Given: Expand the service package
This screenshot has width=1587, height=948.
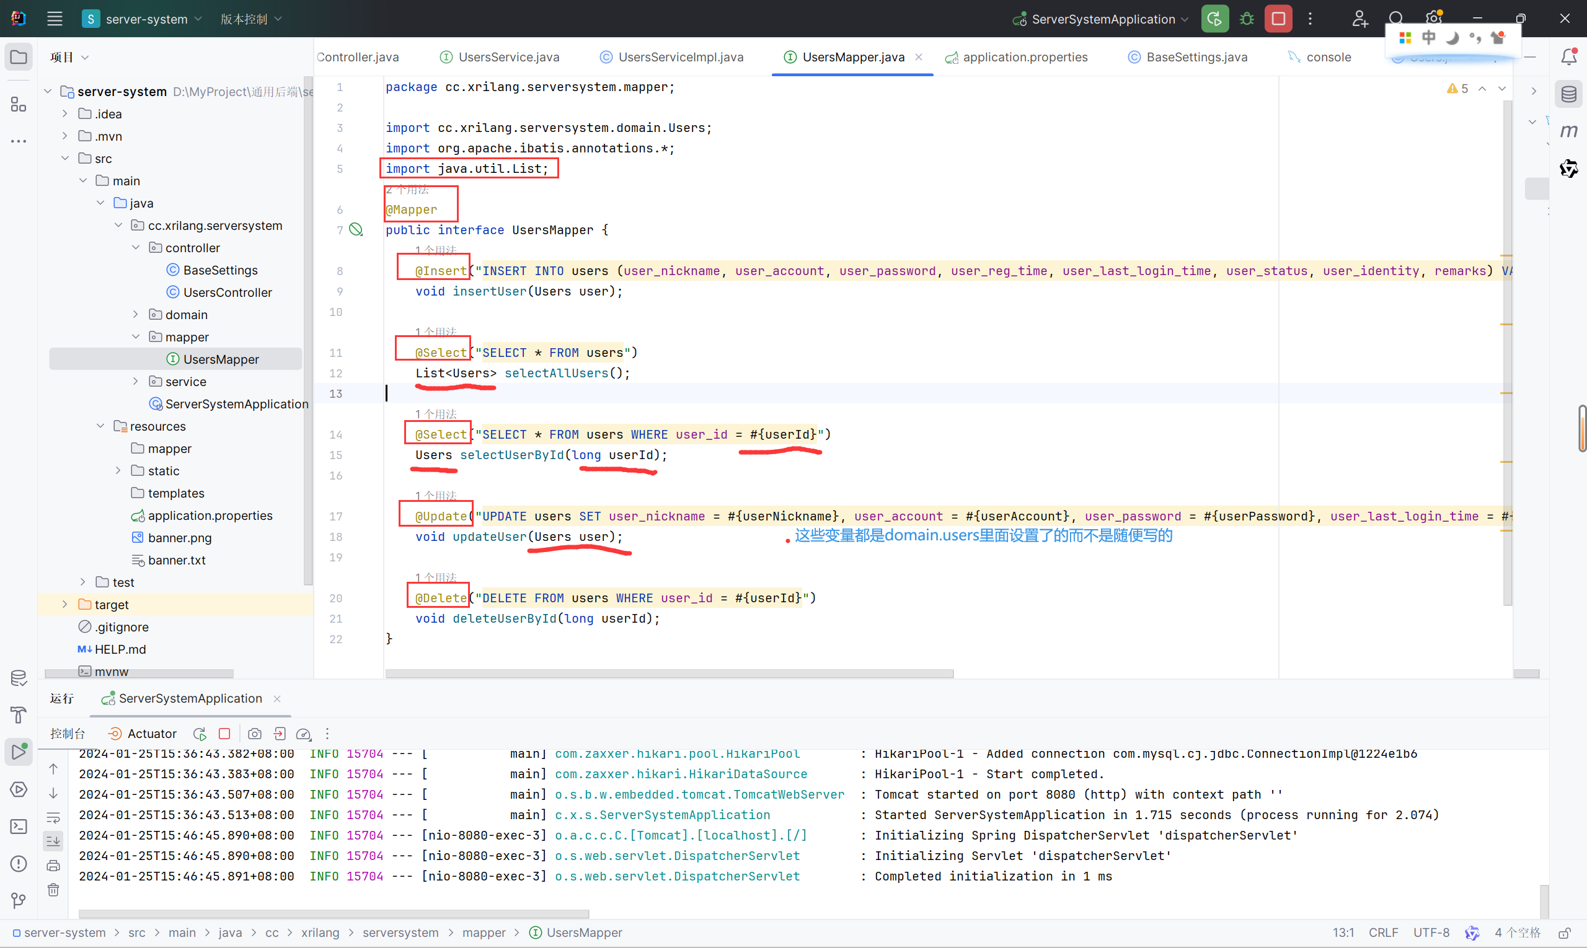Looking at the screenshot, I should pyautogui.click(x=136, y=382).
